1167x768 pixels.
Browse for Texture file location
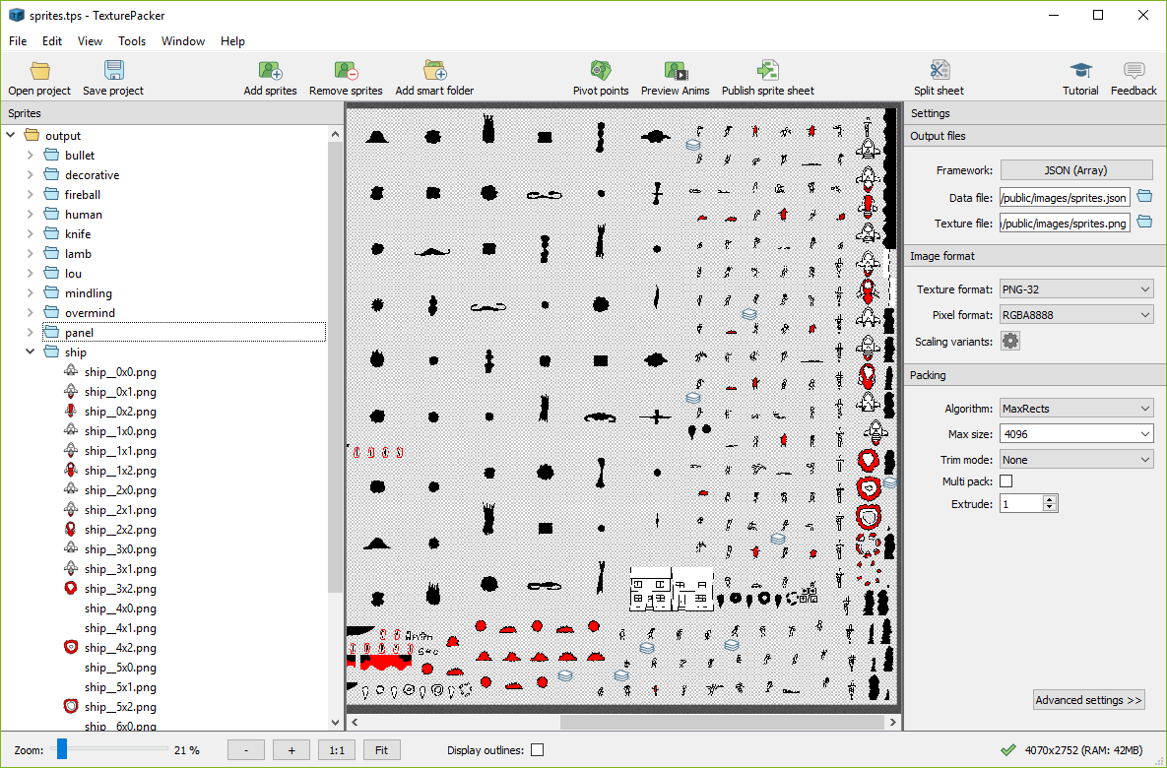(x=1144, y=224)
